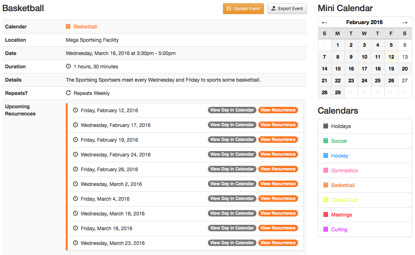View Recurrence for Wednesday, February 24, 2016
The image size is (415, 255).
pos(278,154)
